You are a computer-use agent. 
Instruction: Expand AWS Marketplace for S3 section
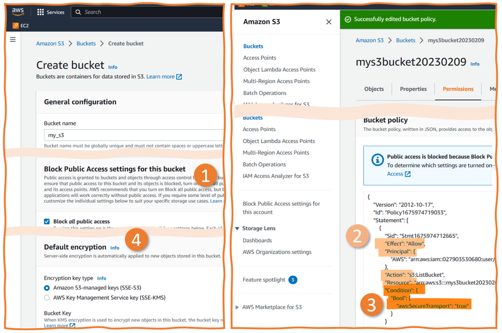tap(237, 307)
